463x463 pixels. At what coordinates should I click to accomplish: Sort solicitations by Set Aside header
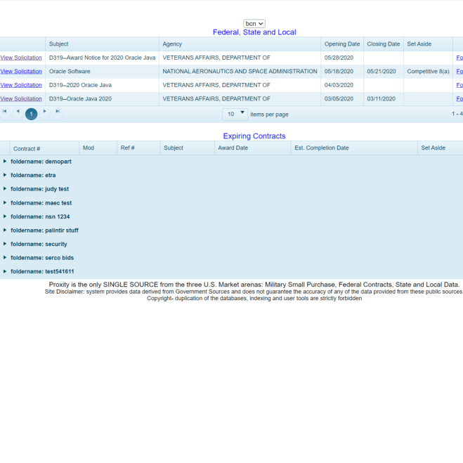pyautogui.click(x=428, y=44)
